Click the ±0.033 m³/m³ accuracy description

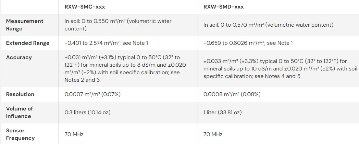point(276,68)
